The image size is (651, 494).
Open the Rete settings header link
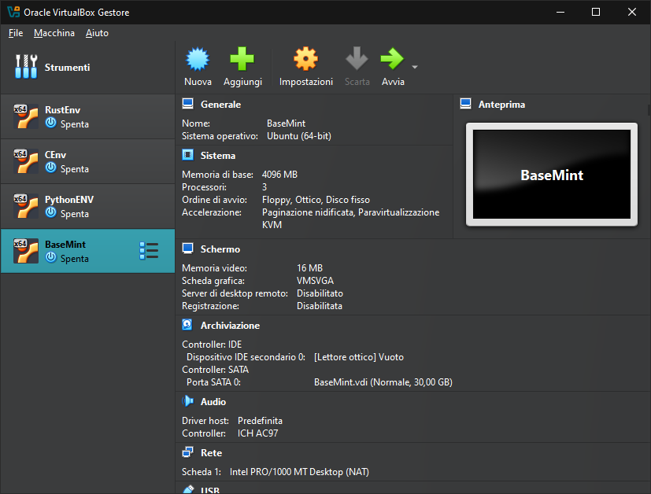point(211,453)
